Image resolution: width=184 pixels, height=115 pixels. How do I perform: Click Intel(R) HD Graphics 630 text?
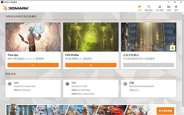(x=25, y=86)
